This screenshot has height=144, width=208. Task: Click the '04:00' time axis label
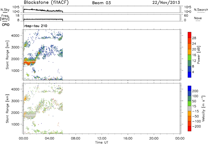tap(50, 139)
